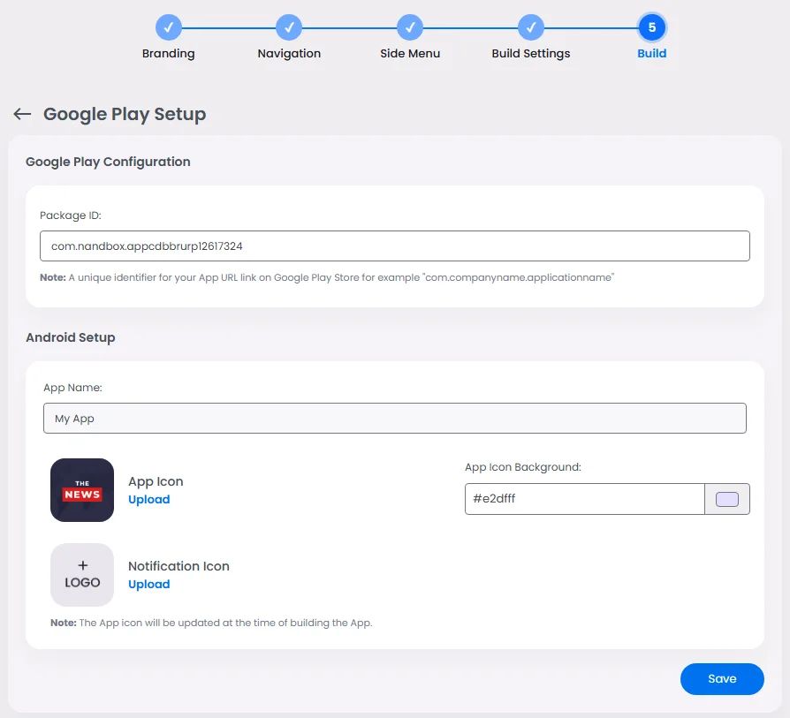The height and width of the screenshot is (718, 790).
Task: Select the Build step label
Action: [651, 53]
